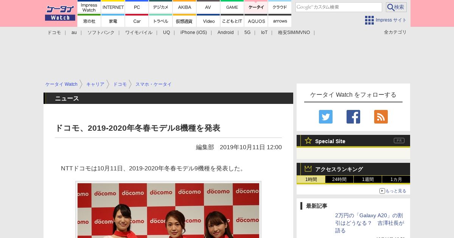Click the ケータイ Watch site logo
This screenshot has height=238, width=454.
[x=60, y=13]
